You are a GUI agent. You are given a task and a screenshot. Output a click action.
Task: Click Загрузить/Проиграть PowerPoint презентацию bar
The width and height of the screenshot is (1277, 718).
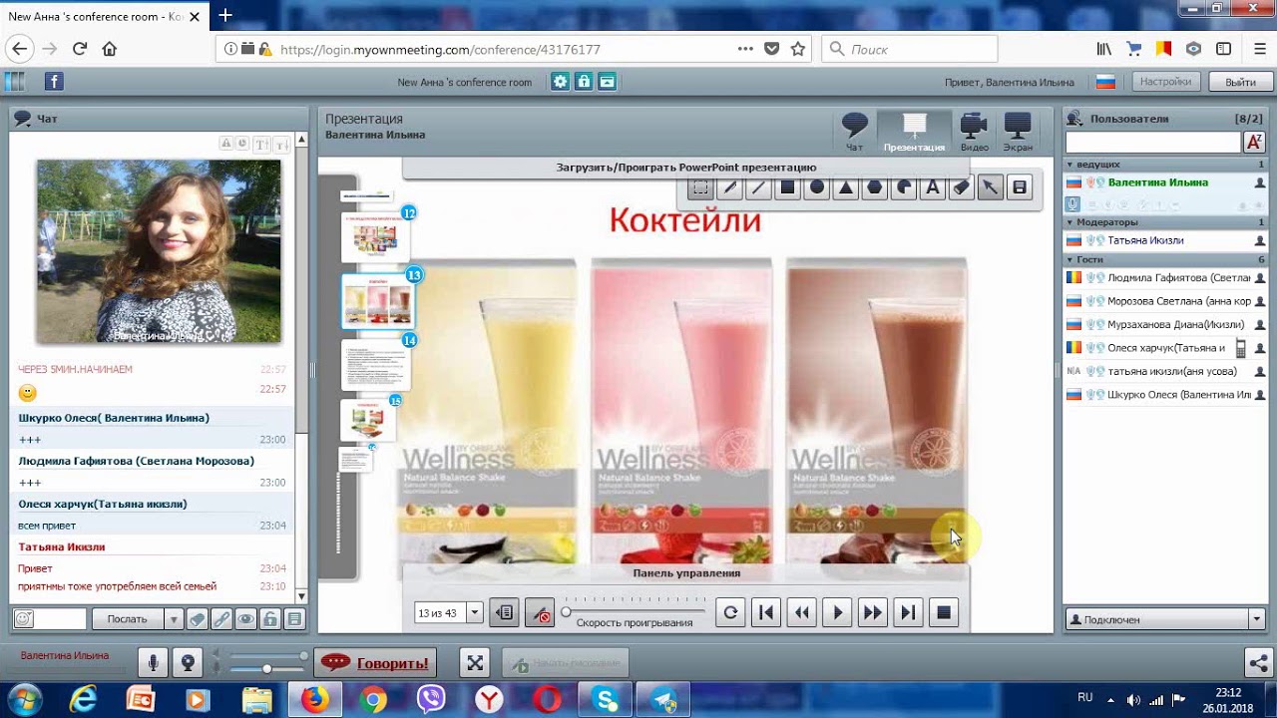tap(685, 168)
